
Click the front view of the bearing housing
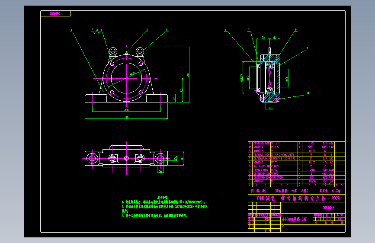tap(126, 75)
